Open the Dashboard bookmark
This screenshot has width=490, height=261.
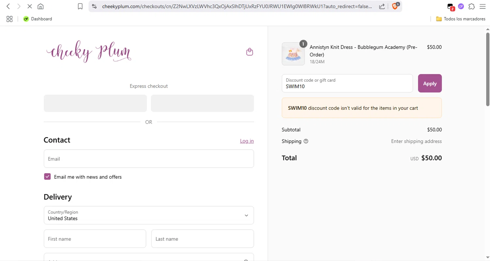coord(38,19)
